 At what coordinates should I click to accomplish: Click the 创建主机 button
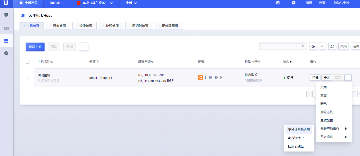click(35, 46)
